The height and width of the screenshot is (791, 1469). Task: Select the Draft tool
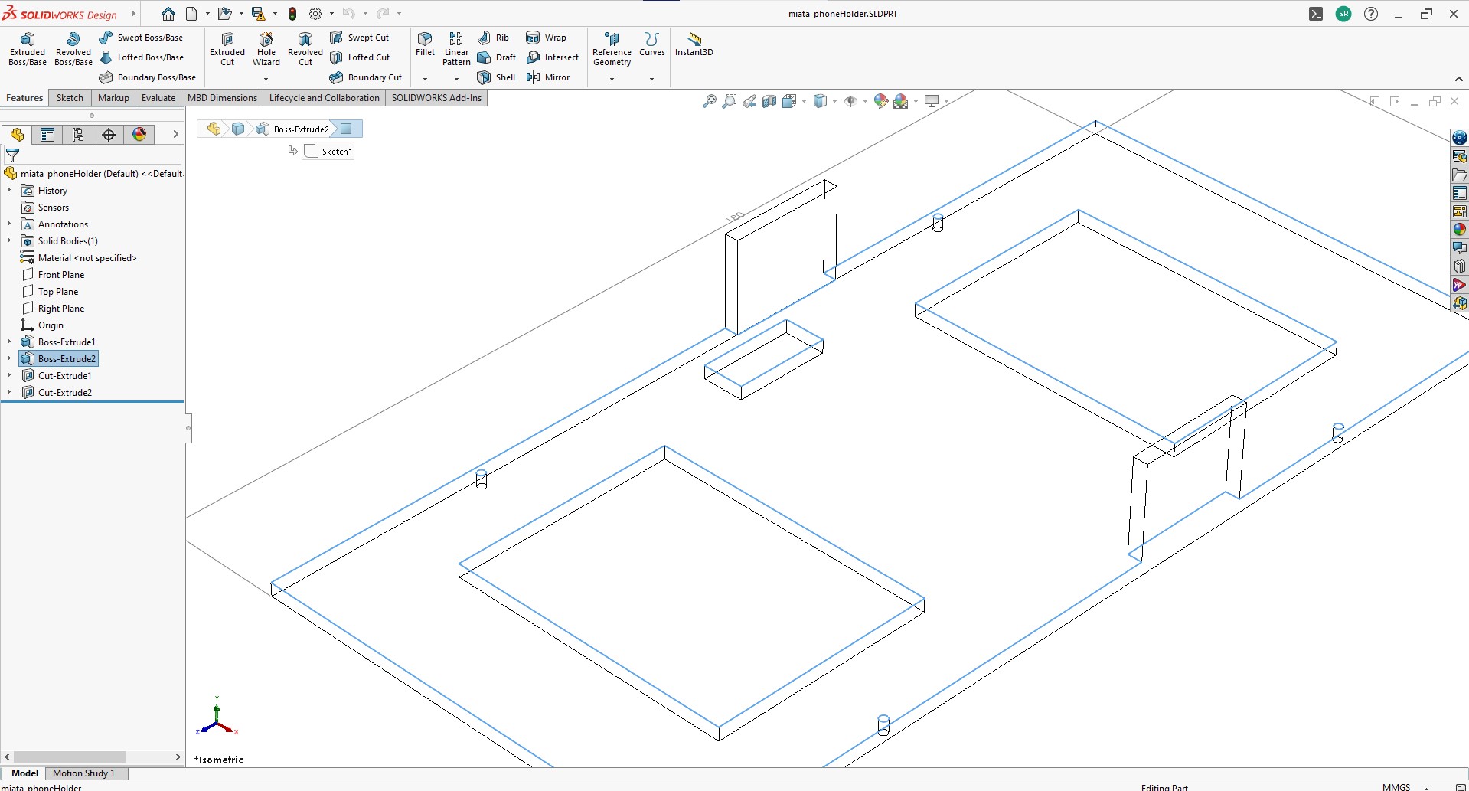(x=496, y=57)
